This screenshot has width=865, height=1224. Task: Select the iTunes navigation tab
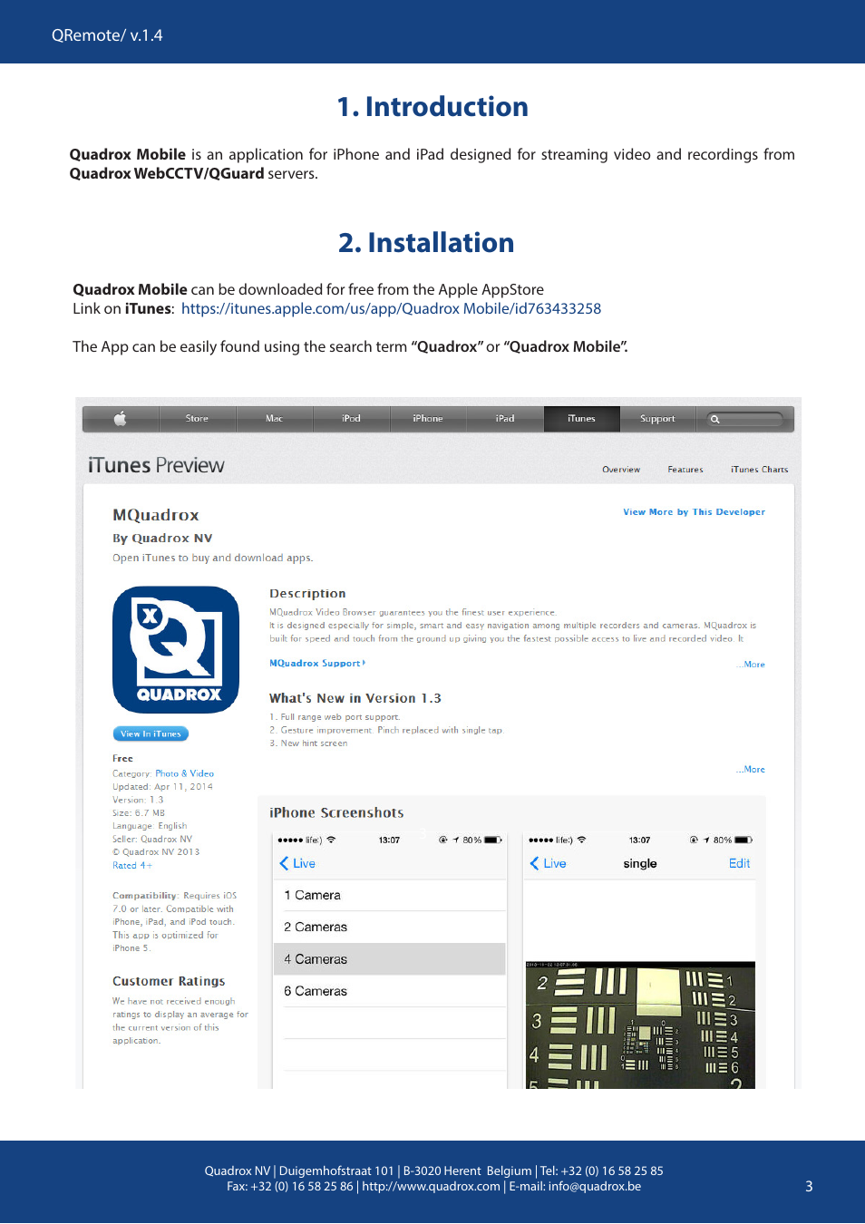pyautogui.click(x=582, y=419)
